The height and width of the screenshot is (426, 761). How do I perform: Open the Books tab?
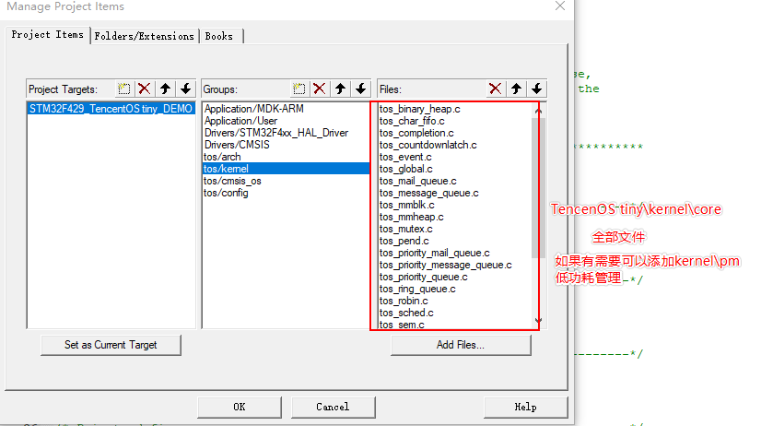[x=219, y=37]
